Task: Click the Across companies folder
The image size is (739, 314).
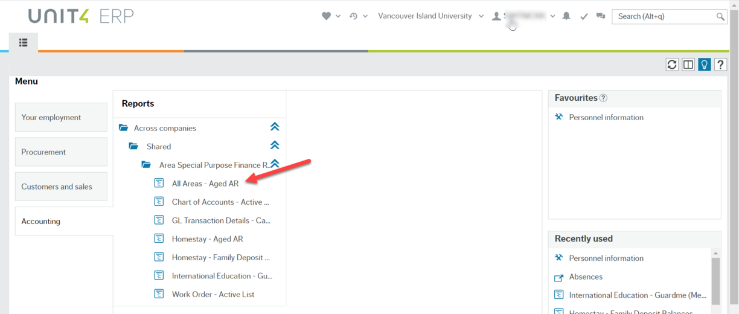Action: point(165,128)
